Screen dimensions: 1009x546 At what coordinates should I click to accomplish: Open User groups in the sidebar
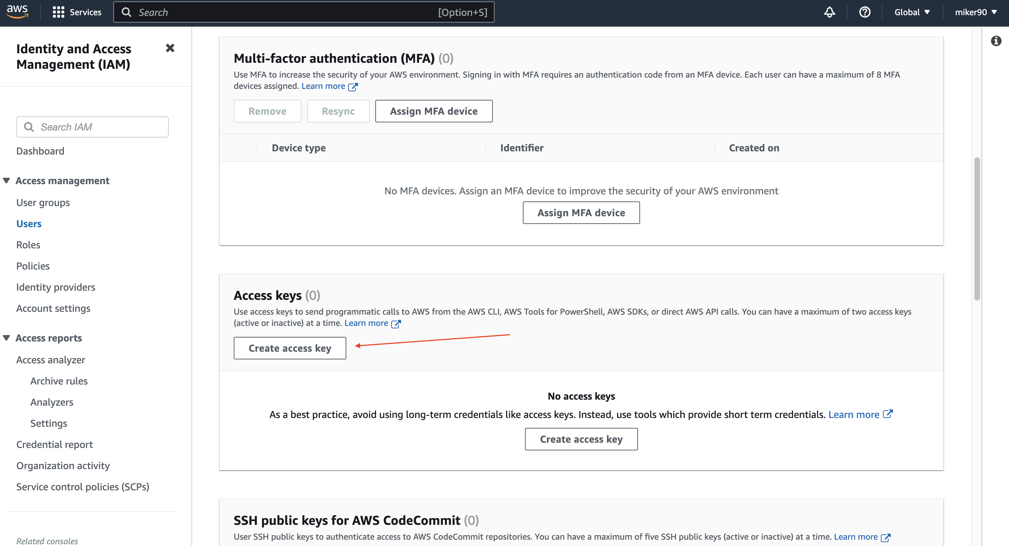pyautogui.click(x=43, y=202)
